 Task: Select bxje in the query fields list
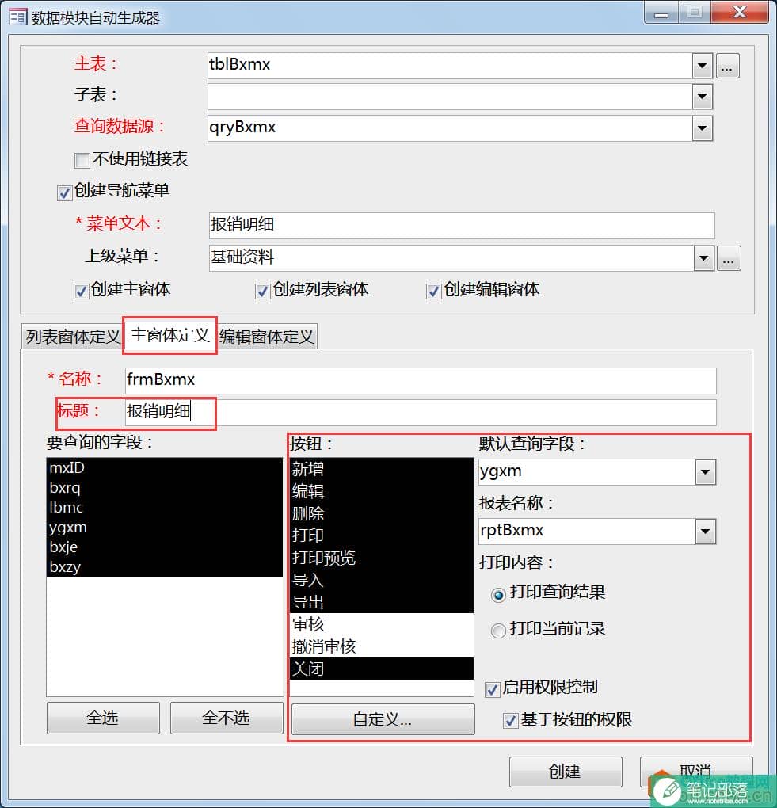165,547
